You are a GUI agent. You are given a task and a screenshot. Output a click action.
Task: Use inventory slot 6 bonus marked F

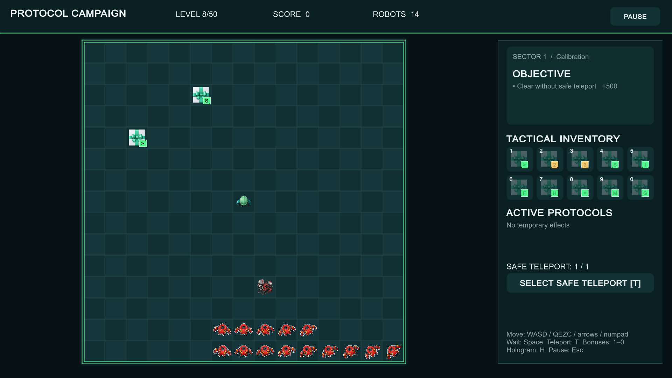[x=520, y=188]
